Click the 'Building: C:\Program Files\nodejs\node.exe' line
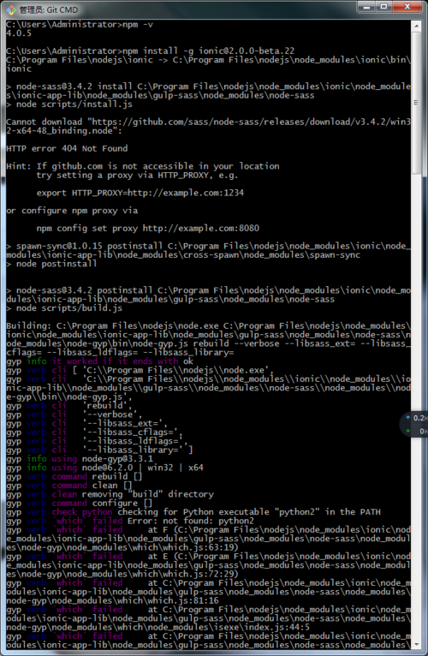The image size is (428, 656). [208, 326]
